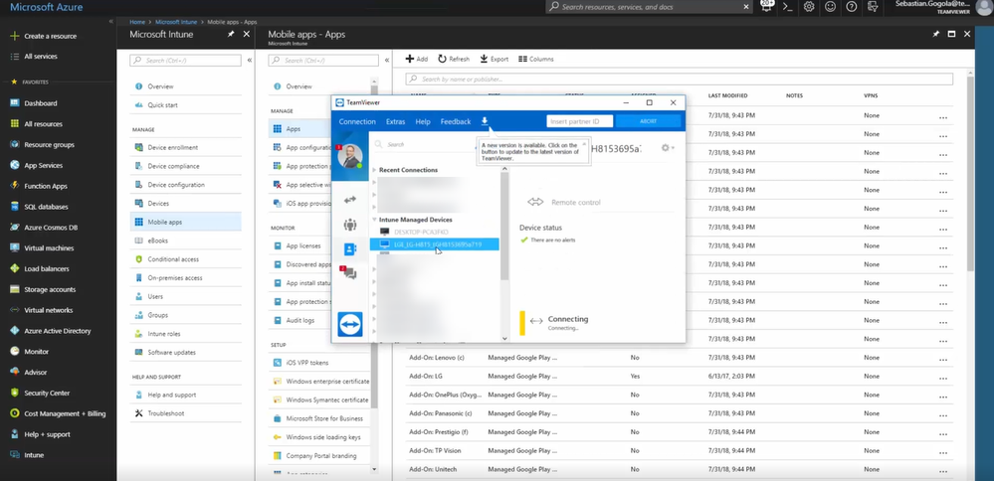Collapse the Microsoft Intune menu
The height and width of the screenshot is (481, 994).
[249, 60]
